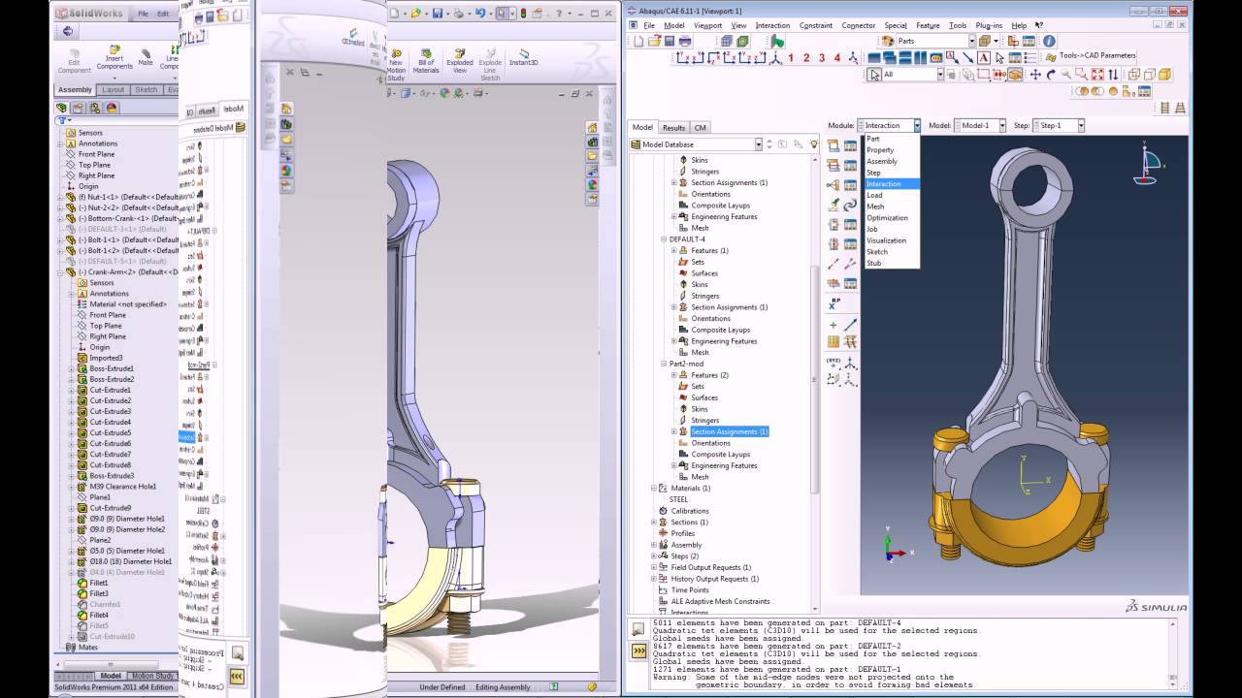Open the Constraint menu in Abaqus
The height and width of the screenshot is (698, 1242).
(816, 25)
